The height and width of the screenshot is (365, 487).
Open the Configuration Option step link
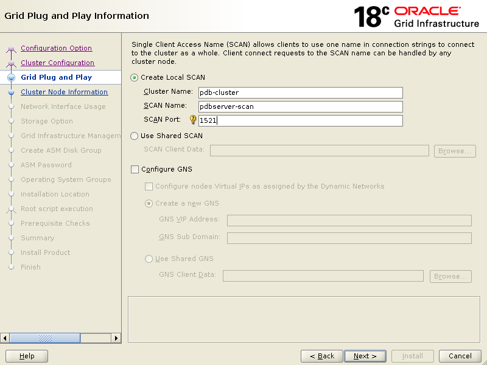click(x=56, y=48)
